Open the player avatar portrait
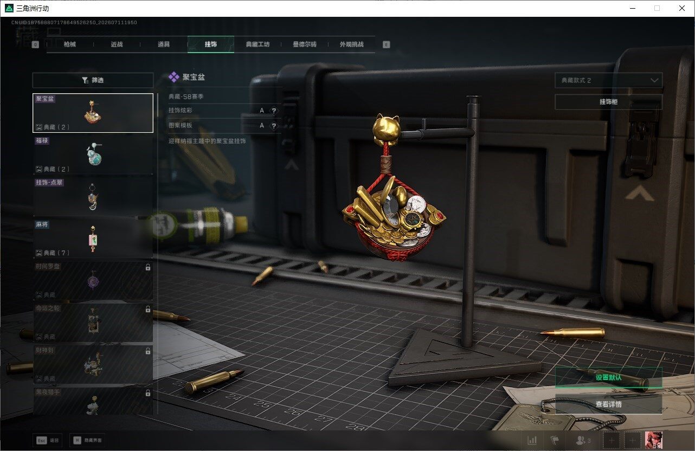Screen dimensions: 695x451 (653, 440)
